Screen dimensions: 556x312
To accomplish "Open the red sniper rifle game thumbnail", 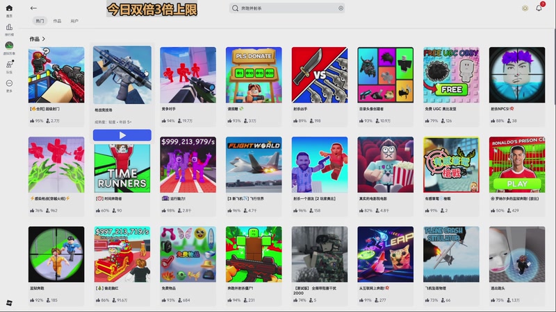I will click(56, 75).
